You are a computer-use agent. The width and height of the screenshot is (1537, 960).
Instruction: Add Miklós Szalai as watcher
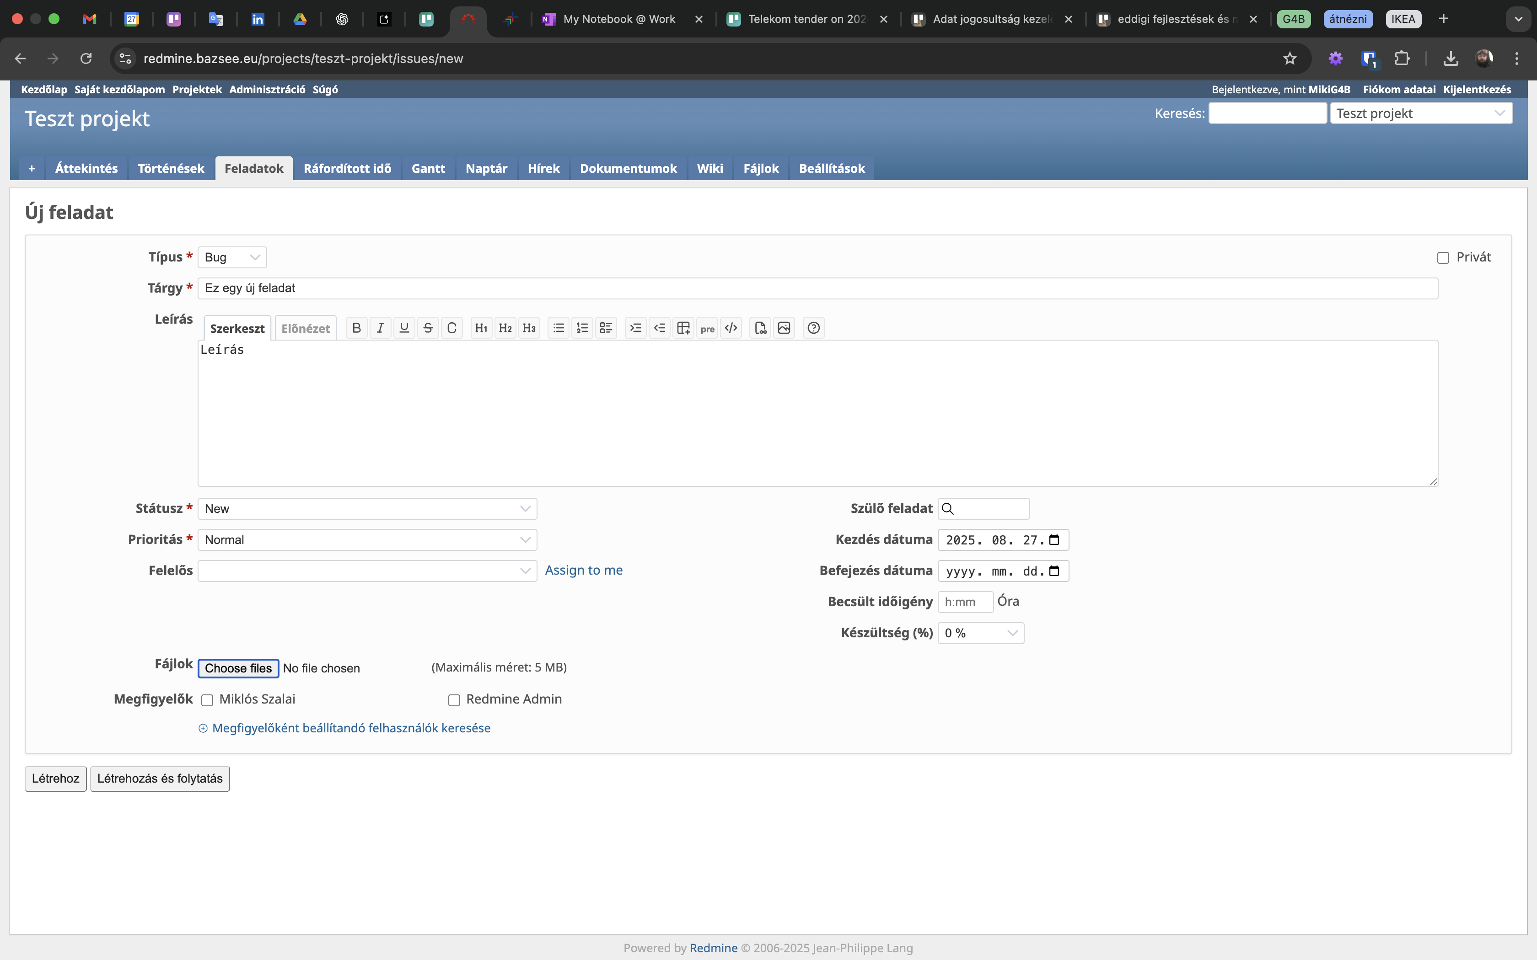pyautogui.click(x=207, y=700)
